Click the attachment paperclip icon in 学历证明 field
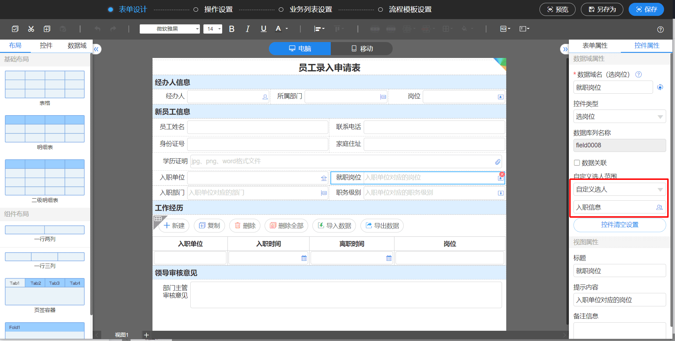 click(x=498, y=162)
